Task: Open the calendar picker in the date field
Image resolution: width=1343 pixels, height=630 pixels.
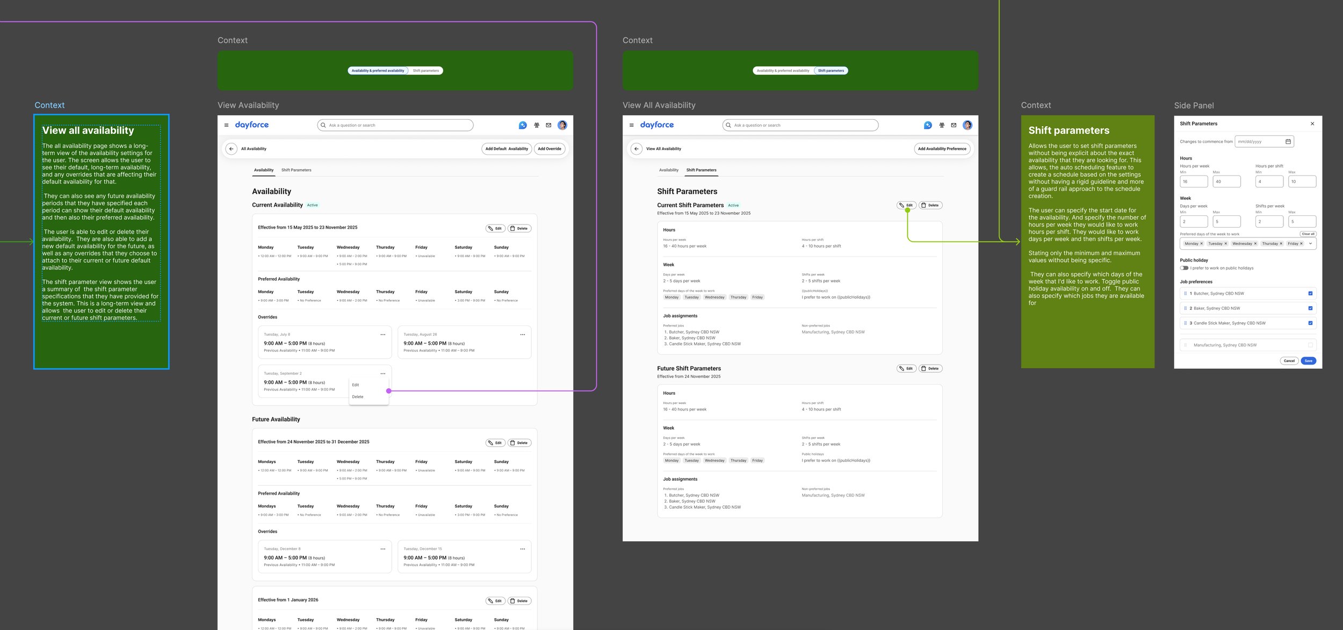Action: pyautogui.click(x=1288, y=142)
